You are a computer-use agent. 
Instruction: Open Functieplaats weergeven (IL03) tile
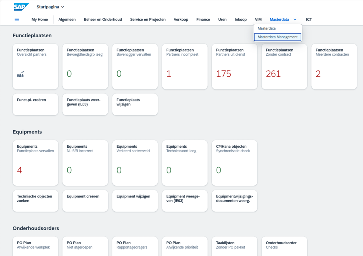[85, 104]
